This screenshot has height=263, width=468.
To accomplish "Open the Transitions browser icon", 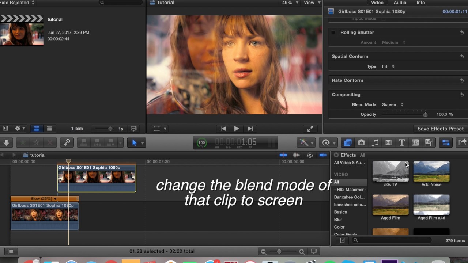I will pyautogui.click(x=388, y=143).
